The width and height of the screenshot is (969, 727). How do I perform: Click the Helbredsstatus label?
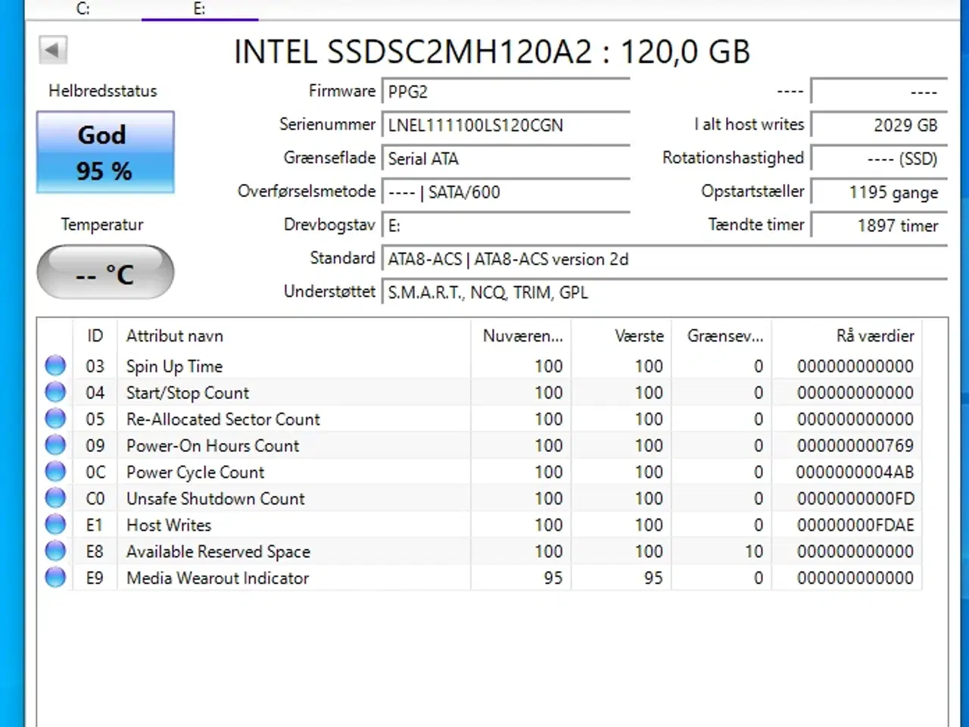103,91
